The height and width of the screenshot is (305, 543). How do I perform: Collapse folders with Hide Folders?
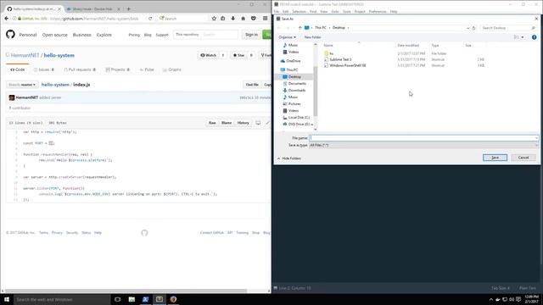tap(289, 158)
